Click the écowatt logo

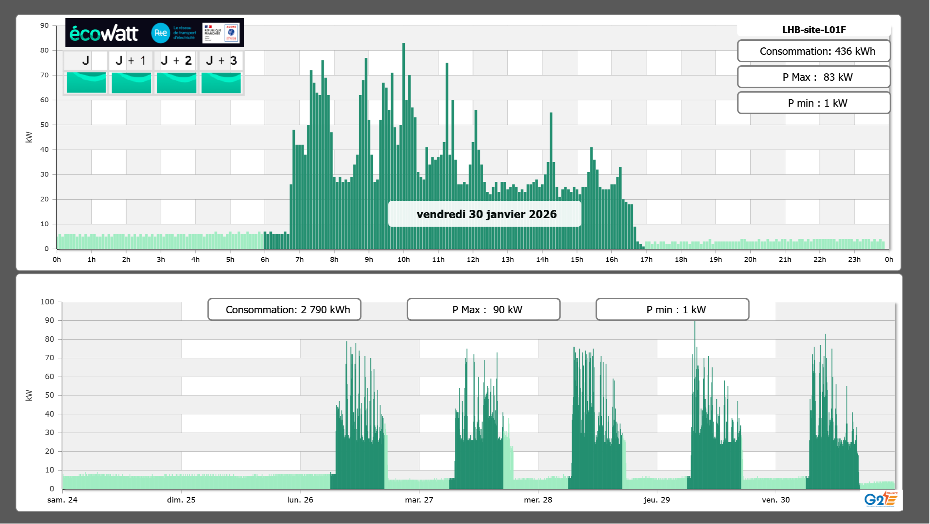(x=104, y=33)
